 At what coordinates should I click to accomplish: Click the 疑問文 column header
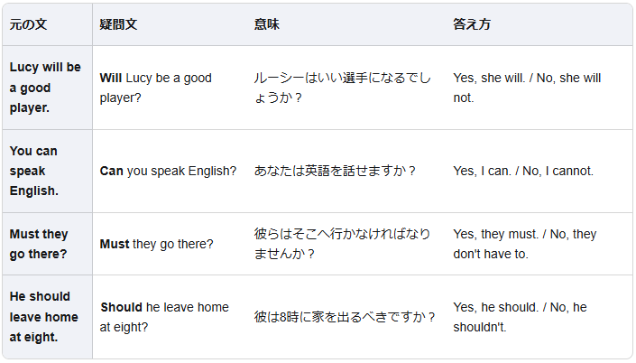(x=118, y=25)
